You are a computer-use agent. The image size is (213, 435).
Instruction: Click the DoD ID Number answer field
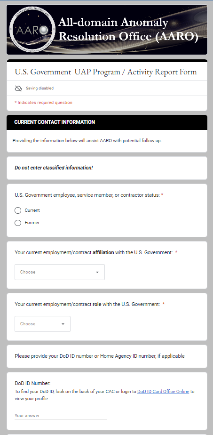point(61,416)
